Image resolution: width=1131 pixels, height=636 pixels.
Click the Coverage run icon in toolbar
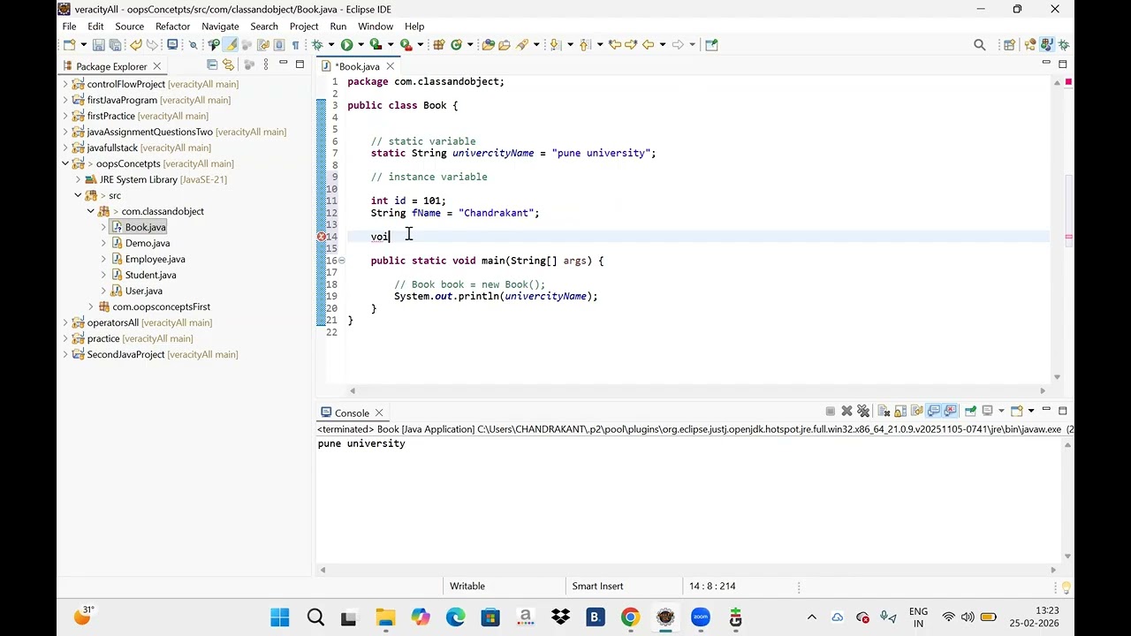click(376, 44)
